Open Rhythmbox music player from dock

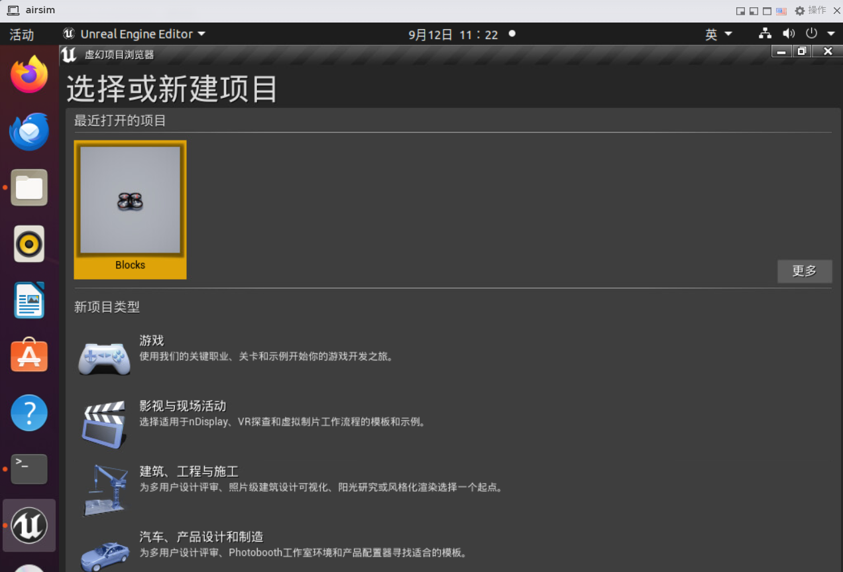pyautogui.click(x=29, y=244)
